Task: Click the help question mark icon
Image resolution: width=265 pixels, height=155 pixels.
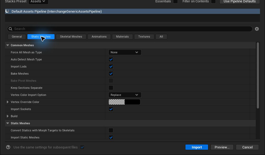Action: coord(8,147)
